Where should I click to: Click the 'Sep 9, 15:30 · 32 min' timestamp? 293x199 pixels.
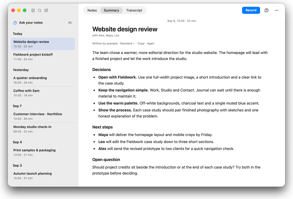[181, 21]
